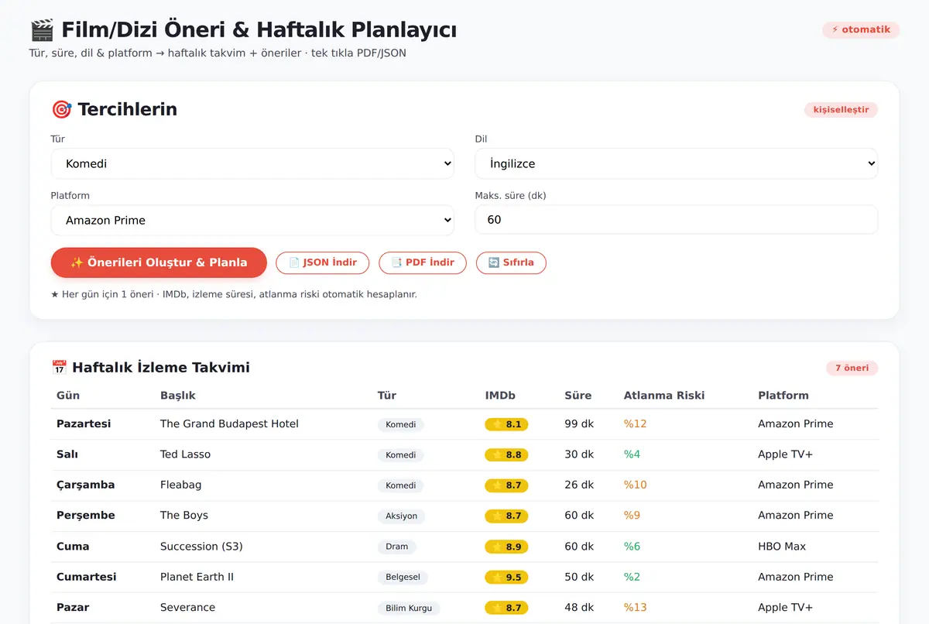Image resolution: width=929 pixels, height=624 pixels.
Task: Reset preferences with the Sıfırla button
Action: coord(511,262)
